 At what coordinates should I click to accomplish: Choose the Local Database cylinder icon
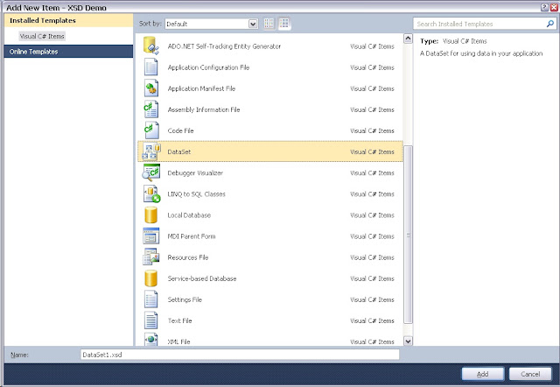click(150, 215)
